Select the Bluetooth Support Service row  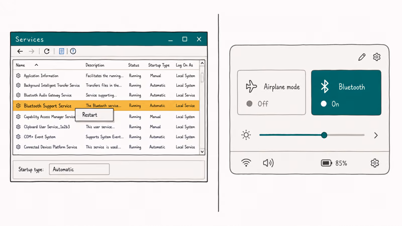(106, 105)
